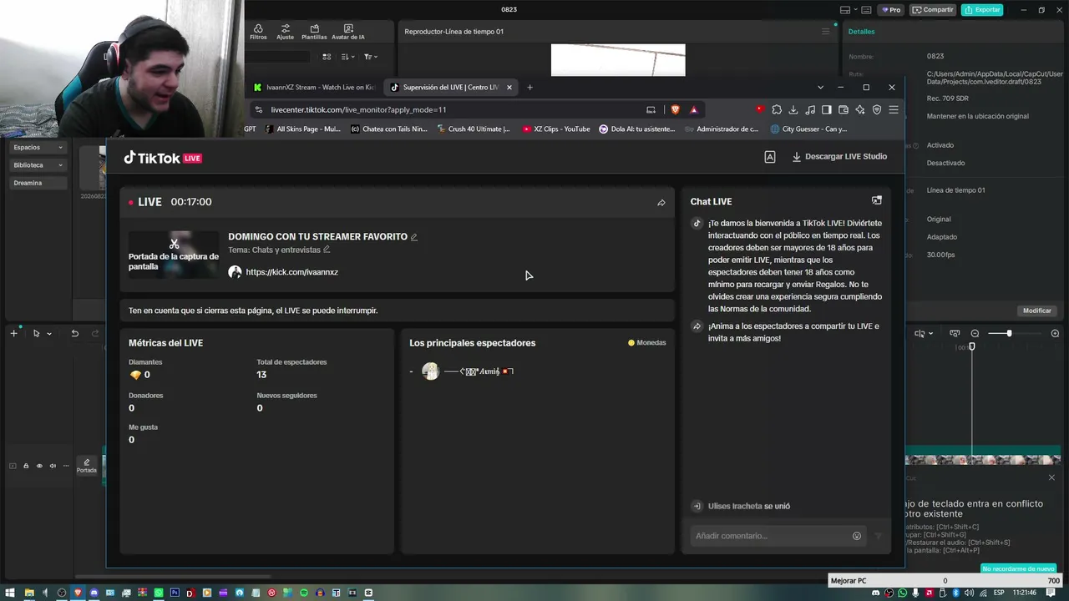
Task: Pop out the Chat LIVE panel
Action: coord(876,200)
